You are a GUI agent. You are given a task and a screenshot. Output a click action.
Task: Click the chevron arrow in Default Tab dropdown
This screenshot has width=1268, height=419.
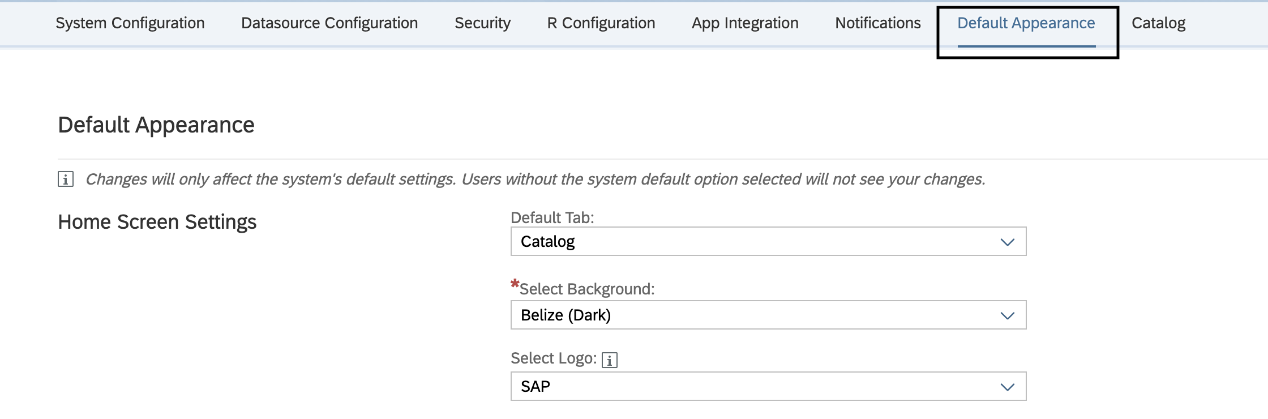1007,242
